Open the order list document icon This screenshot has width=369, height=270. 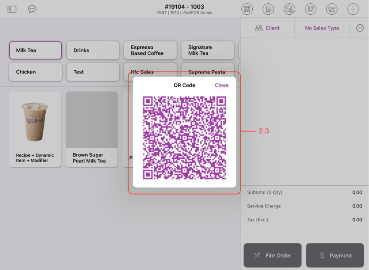(x=268, y=9)
